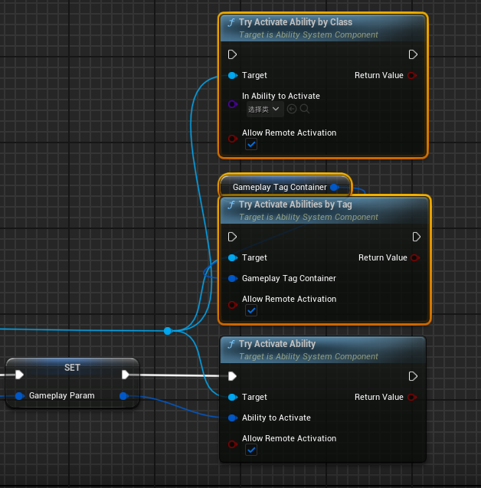
Task: Click the input exec pin on Try Activate Ability by Class
Action: [x=233, y=55]
